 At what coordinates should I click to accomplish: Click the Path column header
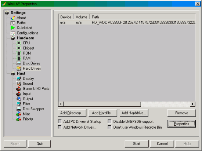[143, 17]
